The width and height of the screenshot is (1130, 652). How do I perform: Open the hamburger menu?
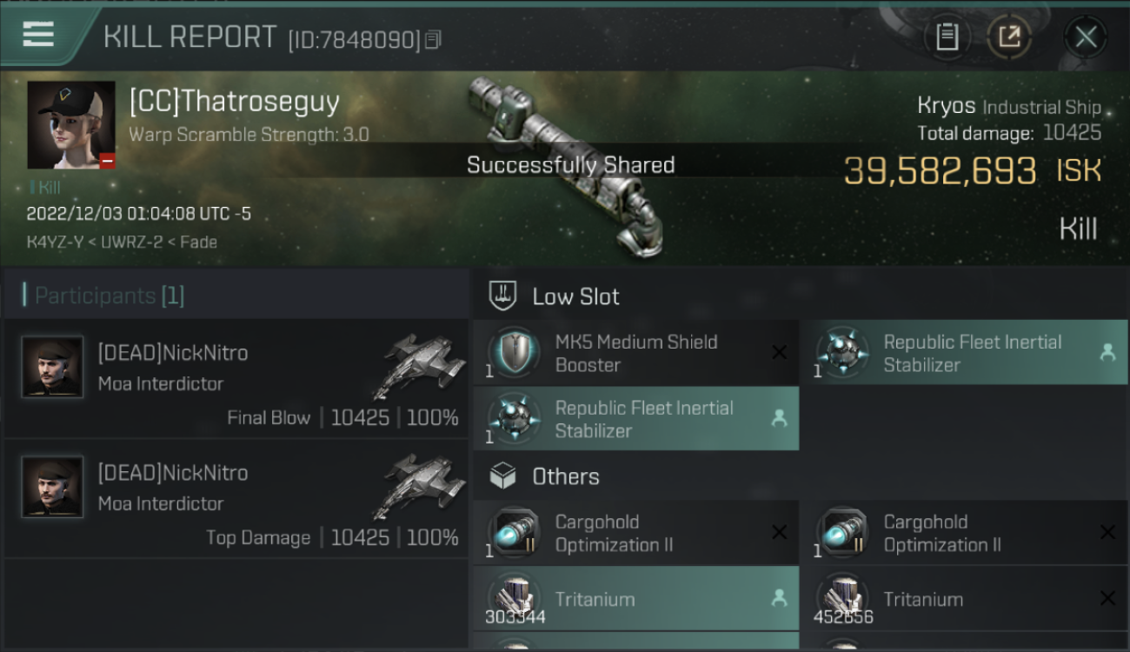coord(38,35)
